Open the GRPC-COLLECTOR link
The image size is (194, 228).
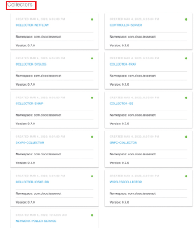pos(123,142)
